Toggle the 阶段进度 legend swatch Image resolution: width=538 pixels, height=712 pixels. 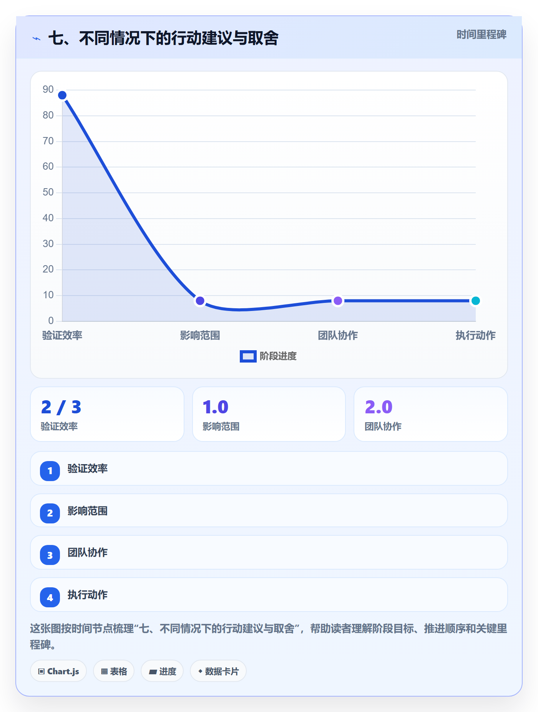click(248, 356)
